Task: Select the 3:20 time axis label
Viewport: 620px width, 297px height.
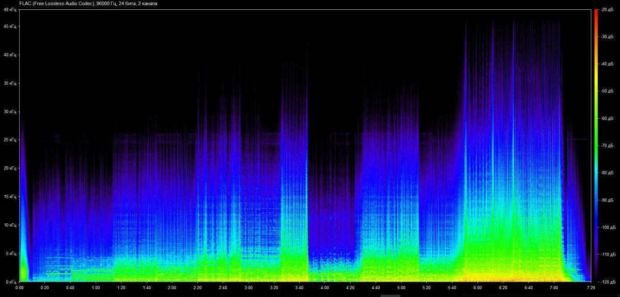Action: click(274, 288)
